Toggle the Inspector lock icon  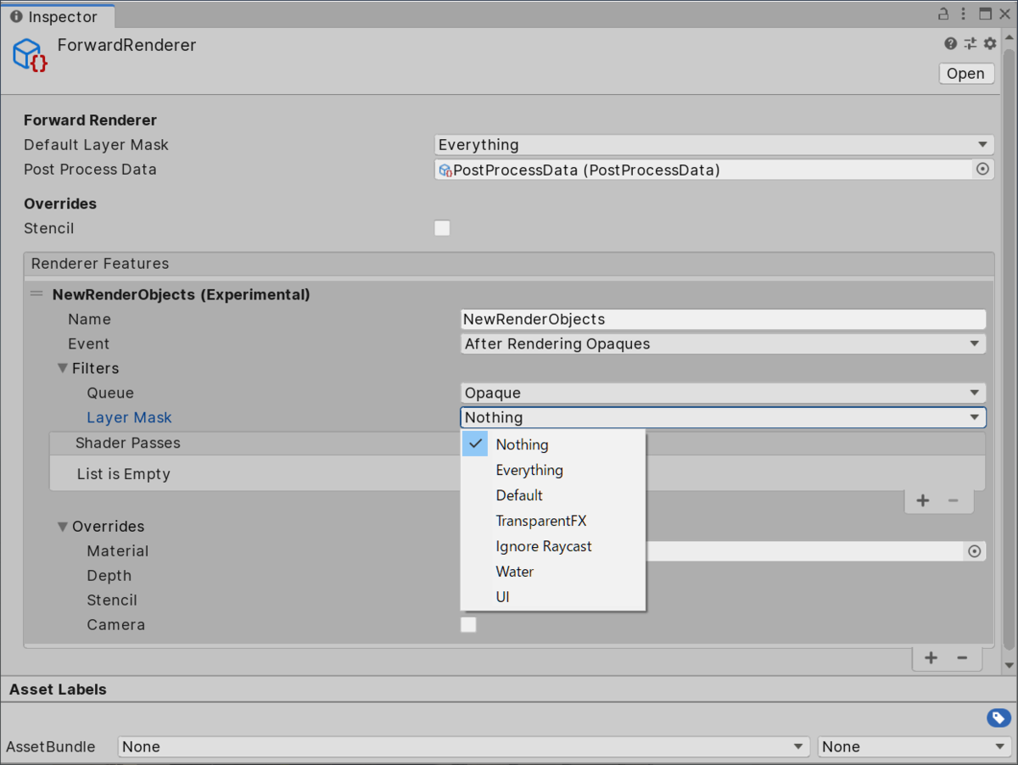coord(943,14)
